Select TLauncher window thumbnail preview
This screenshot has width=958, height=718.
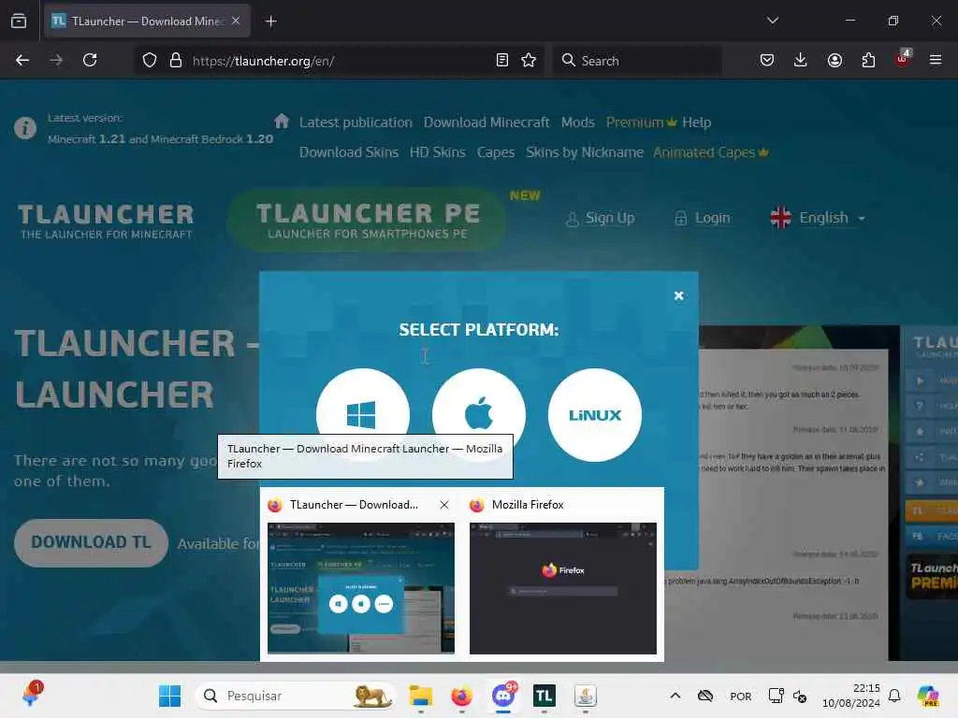pyautogui.click(x=361, y=587)
